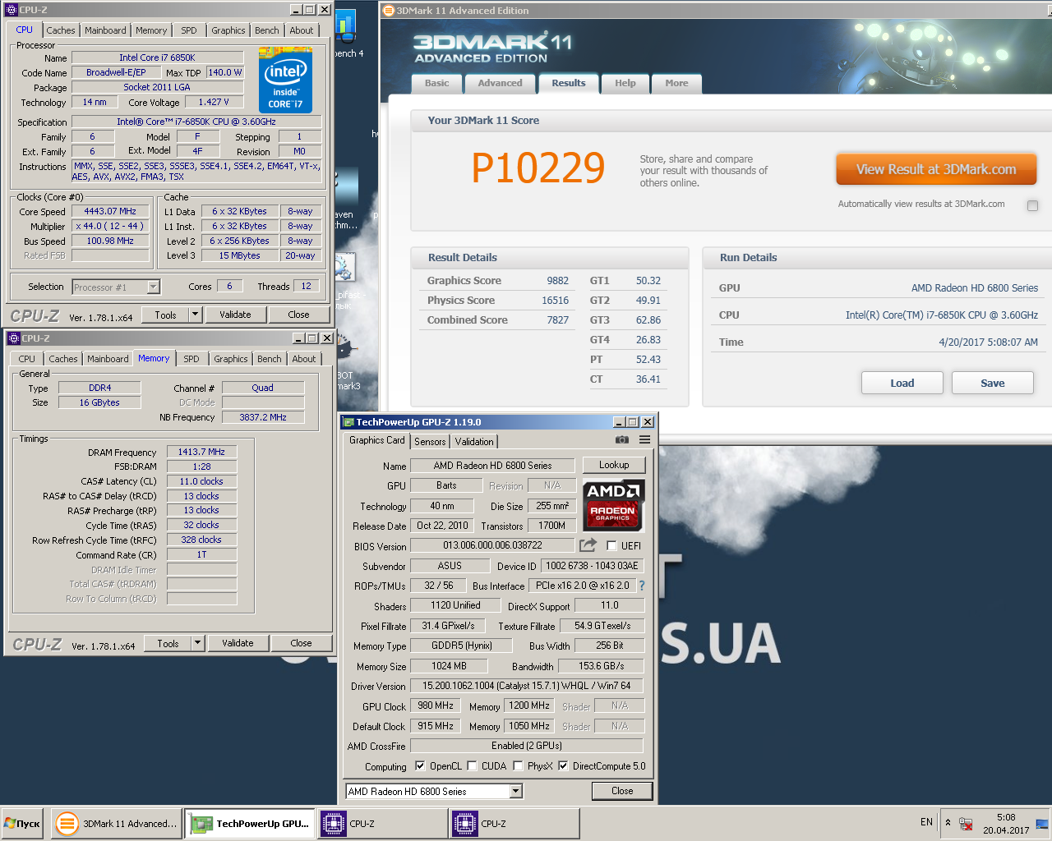Switch to the Advanced tab in 3DMark 11
1052x841 pixels.
(500, 83)
